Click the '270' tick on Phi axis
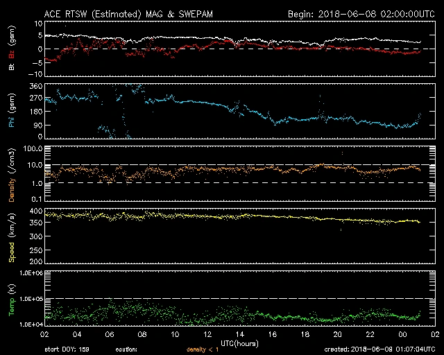This screenshot has width=444, height=355. [36, 98]
